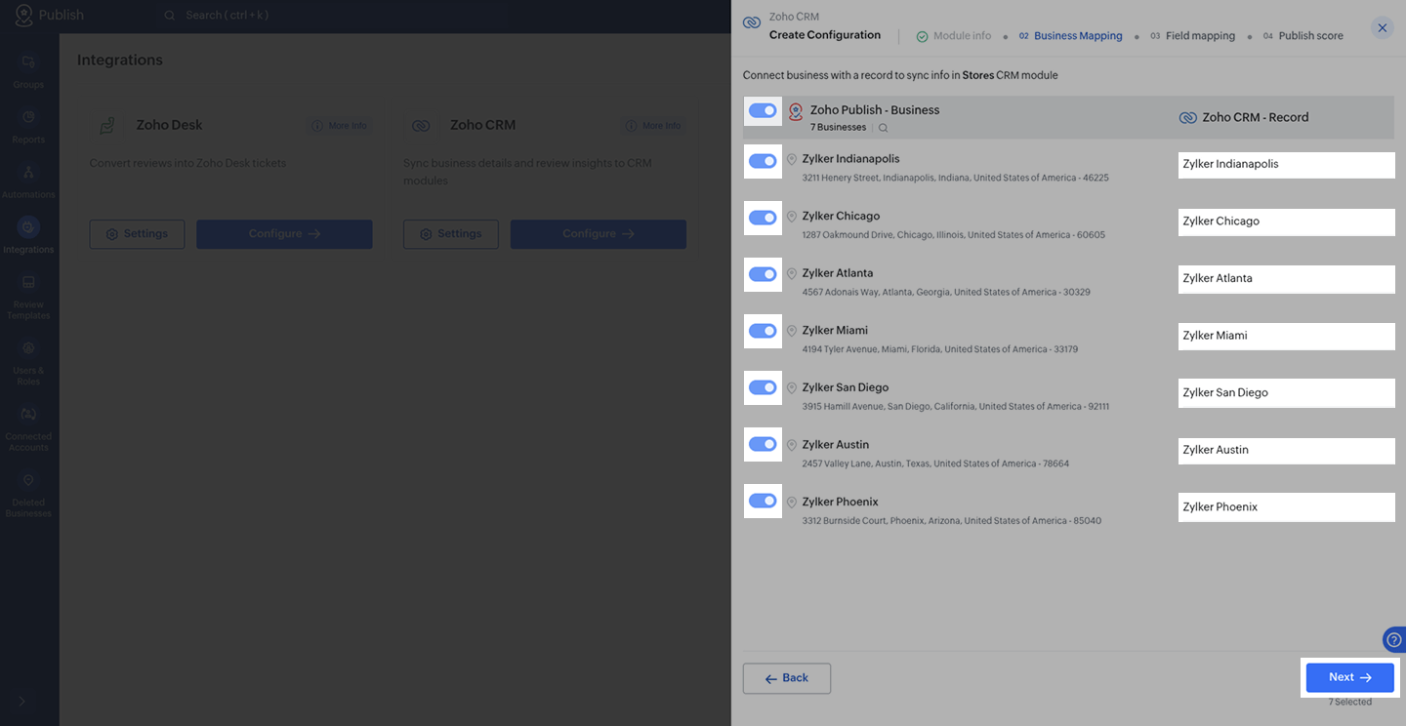Viewport: 1406px width, 726px height.
Task: Switch off Zylker San Diego mapping
Action: (763, 387)
